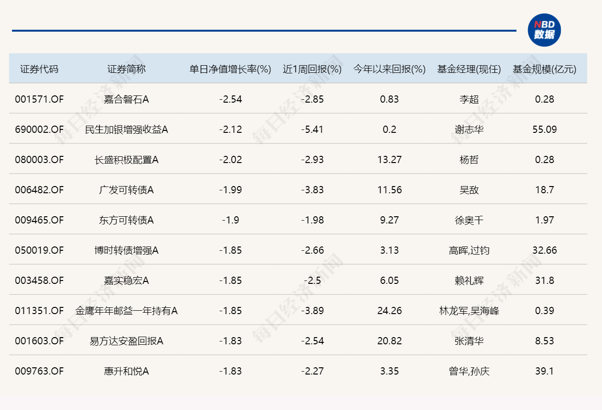Select daily growth value -2.12
Viewport: 602px width, 410px height.
(231, 129)
